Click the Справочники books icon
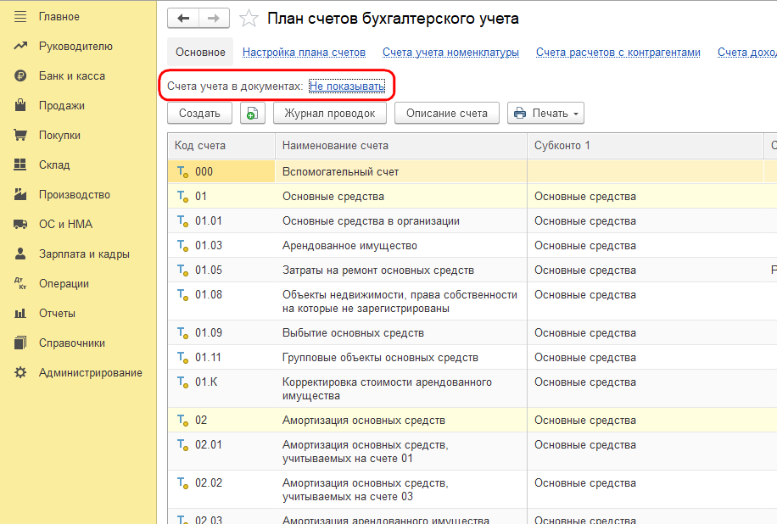The image size is (777, 524). pyautogui.click(x=20, y=343)
